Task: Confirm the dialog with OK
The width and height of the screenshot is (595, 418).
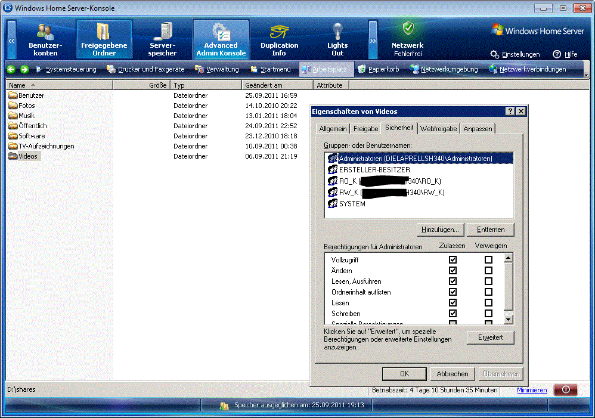Action: pyautogui.click(x=404, y=374)
